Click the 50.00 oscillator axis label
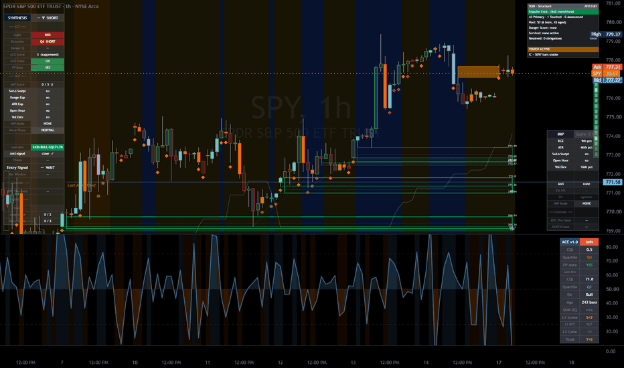The width and height of the screenshot is (624, 368). (x=612, y=289)
